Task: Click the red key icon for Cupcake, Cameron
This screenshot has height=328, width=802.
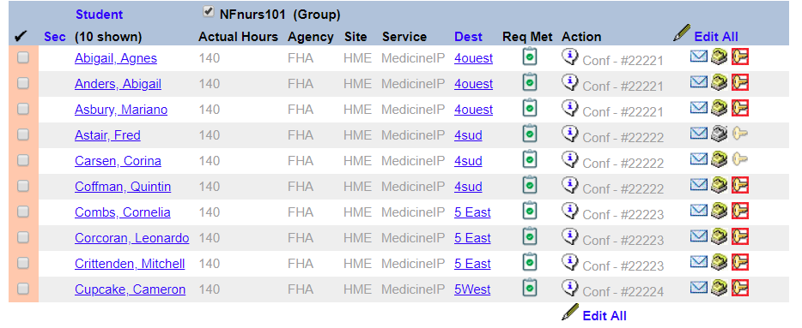Action: tap(739, 287)
